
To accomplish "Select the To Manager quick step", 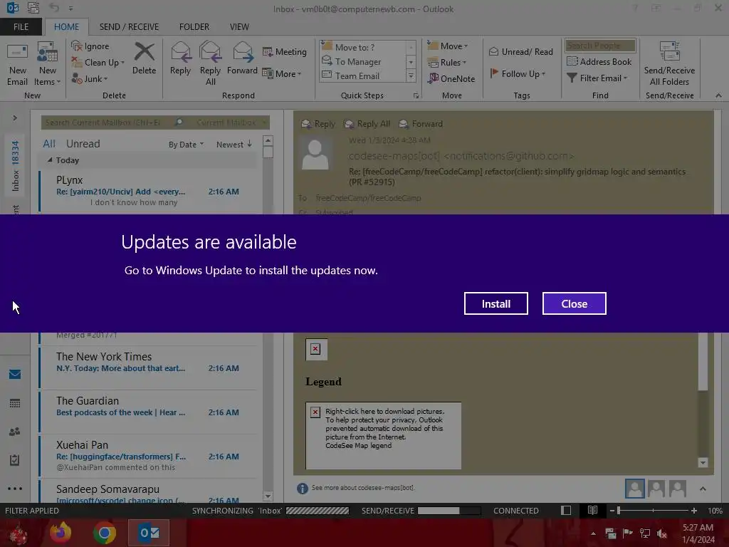I will pyautogui.click(x=362, y=61).
